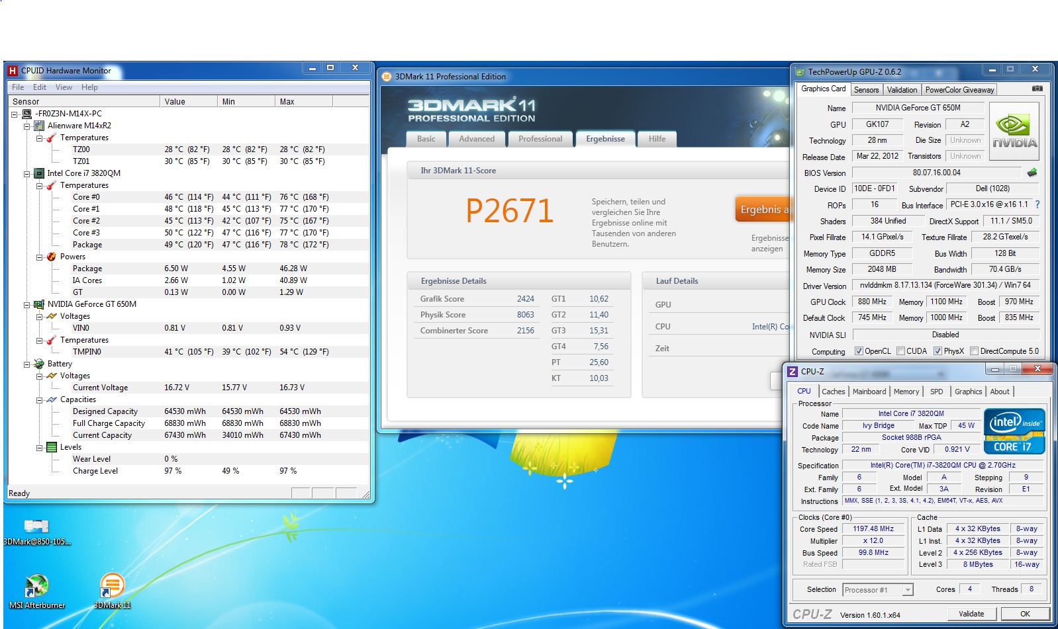Click the NVIDIA logo in GPU-Z
Screen dimensions: 1058x629
(1014, 131)
